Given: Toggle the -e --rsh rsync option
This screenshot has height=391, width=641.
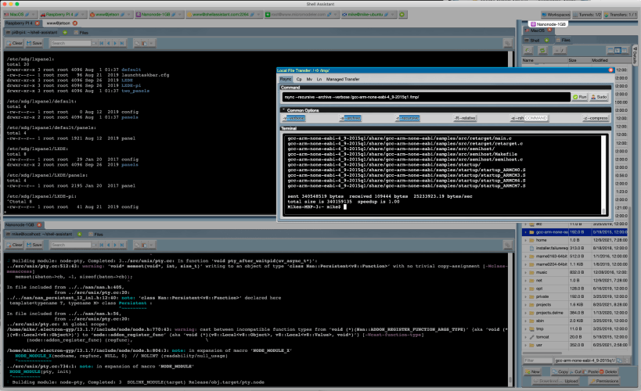Looking at the screenshot, I should click(517, 118).
